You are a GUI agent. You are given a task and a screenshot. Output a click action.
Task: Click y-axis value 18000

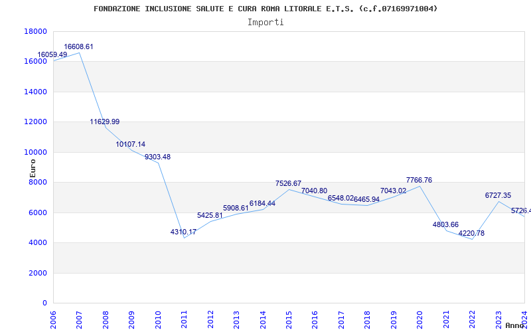tap(36, 31)
